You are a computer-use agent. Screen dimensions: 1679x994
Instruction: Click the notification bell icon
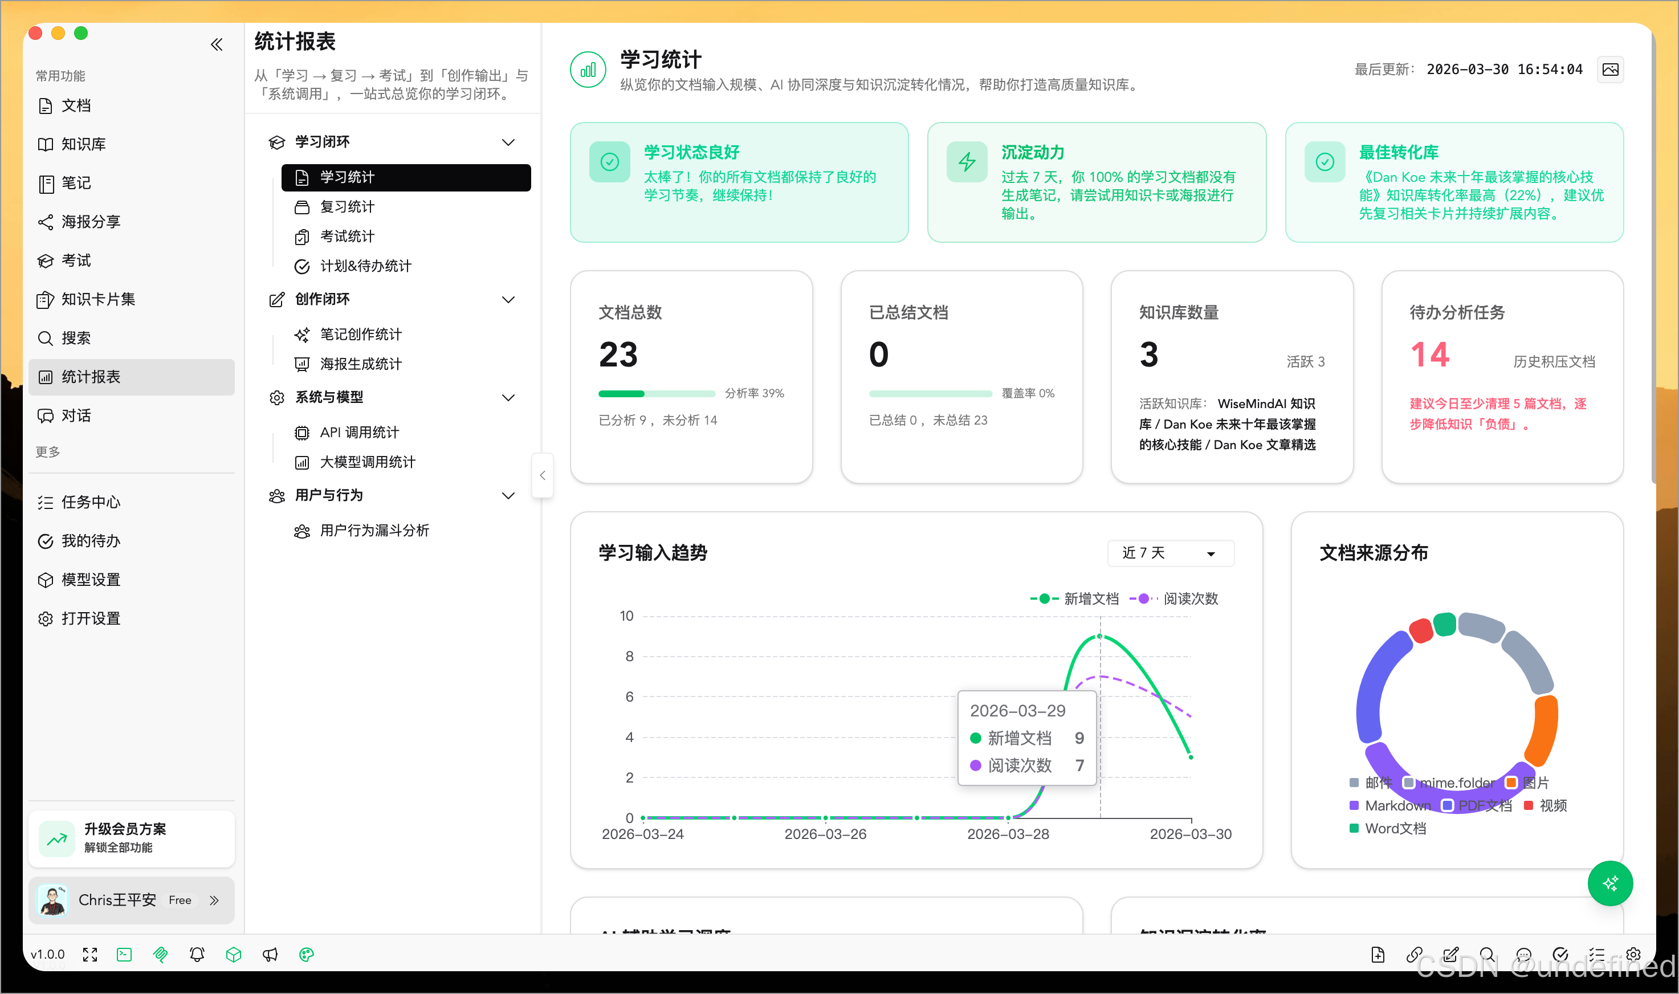(197, 955)
